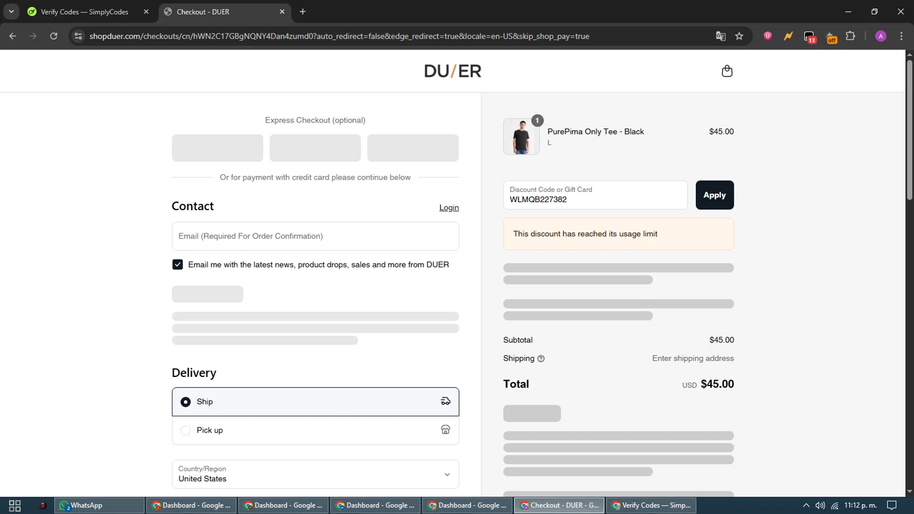Apply the discount code
Image resolution: width=914 pixels, height=514 pixels.
click(715, 195)
